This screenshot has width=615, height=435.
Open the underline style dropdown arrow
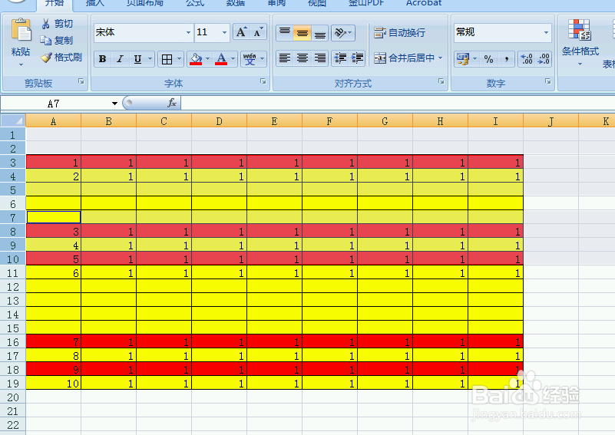point(150,59)
